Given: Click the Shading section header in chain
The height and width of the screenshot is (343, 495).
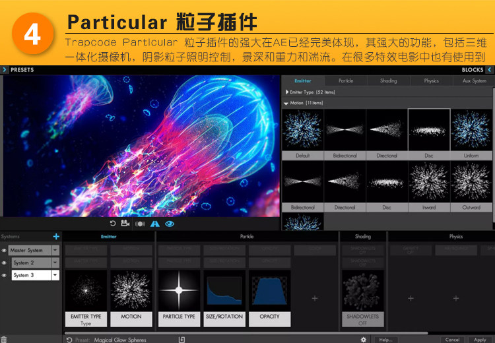Looking at the screenshot, I should point(363,236).
